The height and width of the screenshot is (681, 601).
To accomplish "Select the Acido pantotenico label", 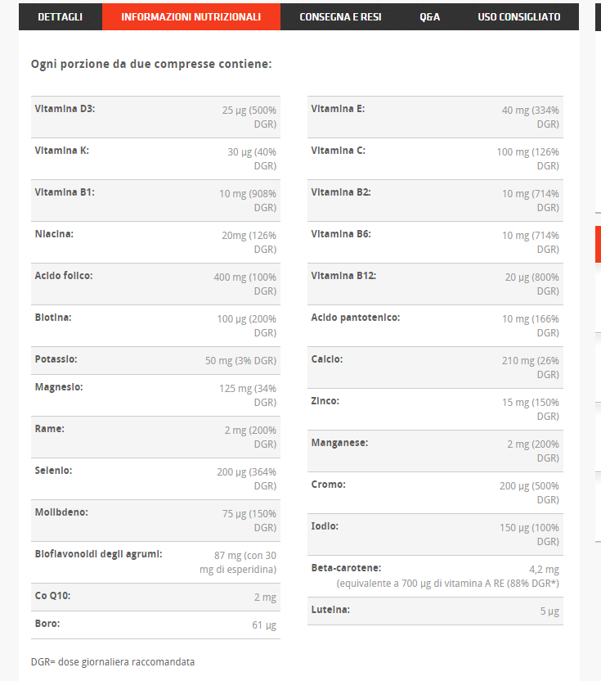I will coord(356,318).
